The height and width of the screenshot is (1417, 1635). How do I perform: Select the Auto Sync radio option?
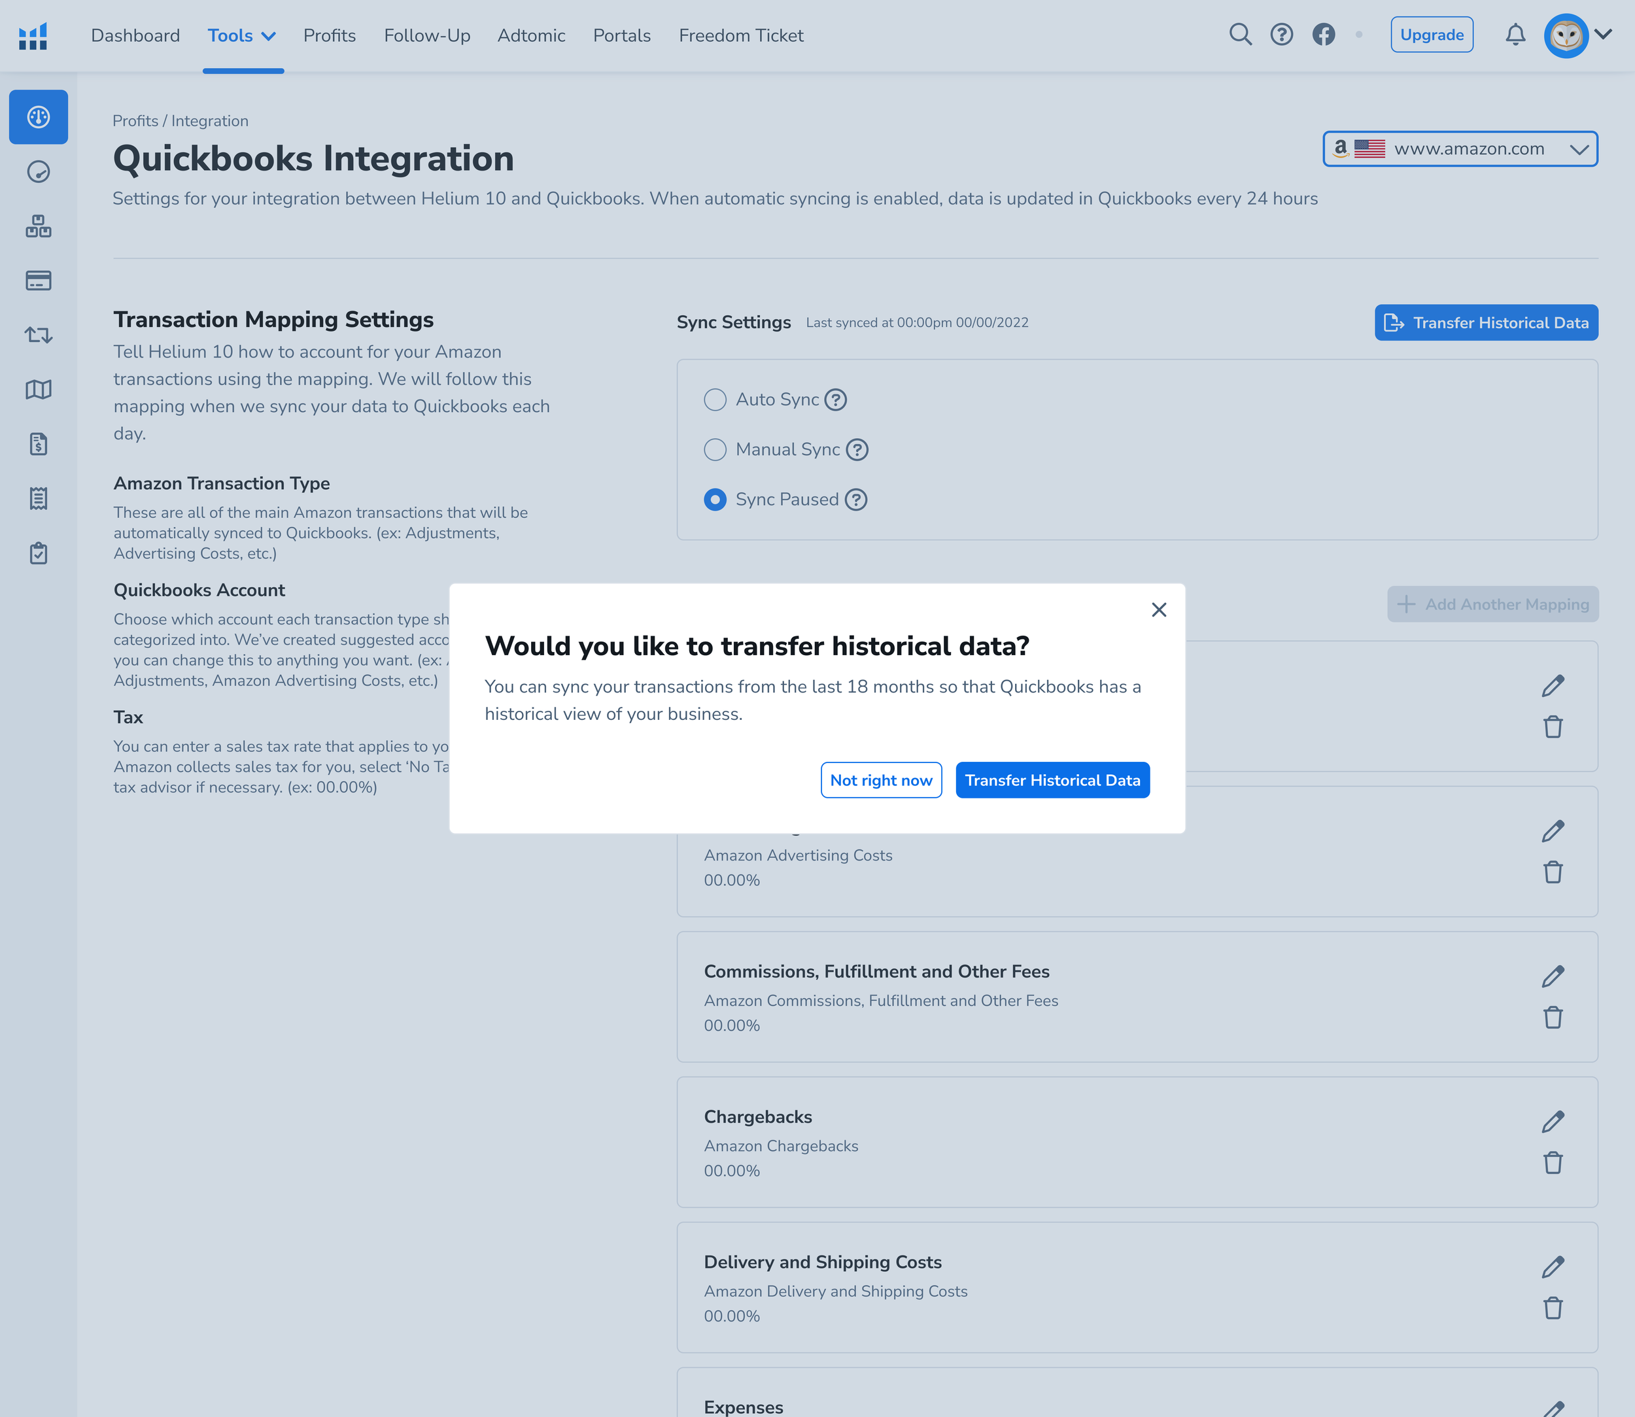[x=715, y=400]
